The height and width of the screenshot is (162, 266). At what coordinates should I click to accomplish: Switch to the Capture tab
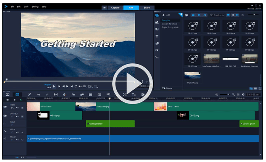coord(115,7)
